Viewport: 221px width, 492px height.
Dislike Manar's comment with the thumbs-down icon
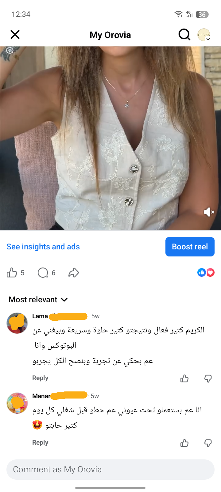[x=208, y=443]
